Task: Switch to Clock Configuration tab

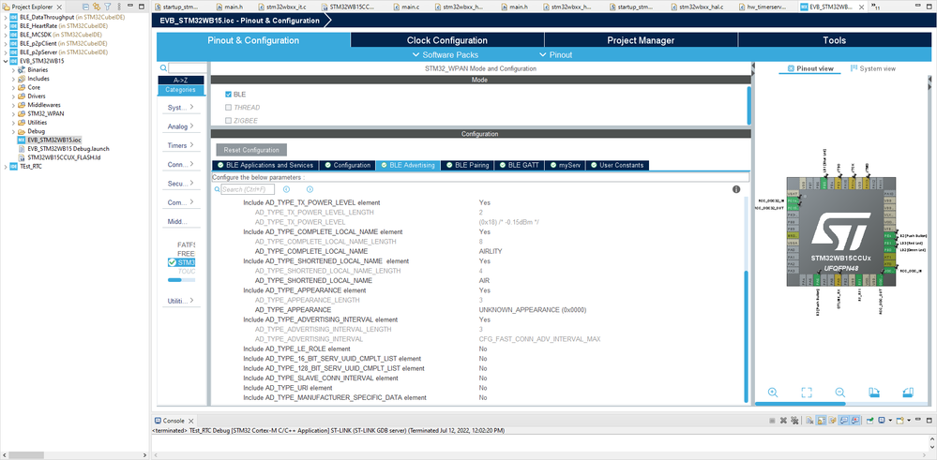Action: [x=447, y=40]
